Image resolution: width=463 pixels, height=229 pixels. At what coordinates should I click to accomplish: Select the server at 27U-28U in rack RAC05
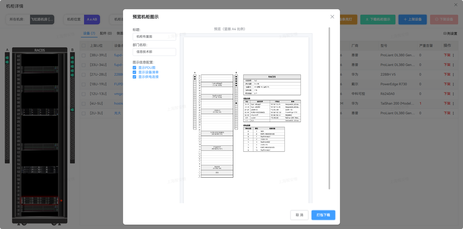point(40,112)
